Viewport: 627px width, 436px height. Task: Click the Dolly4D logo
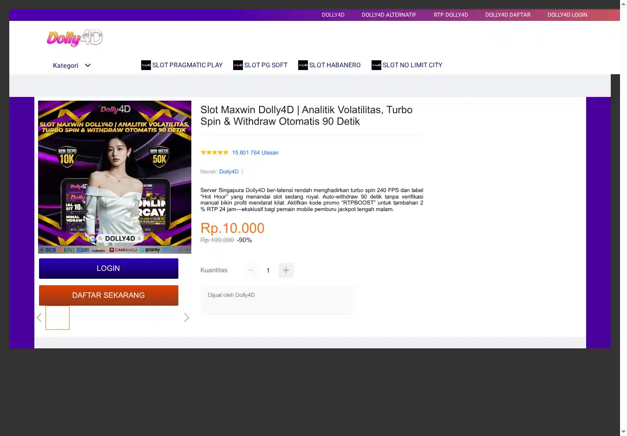coord(74,38)
